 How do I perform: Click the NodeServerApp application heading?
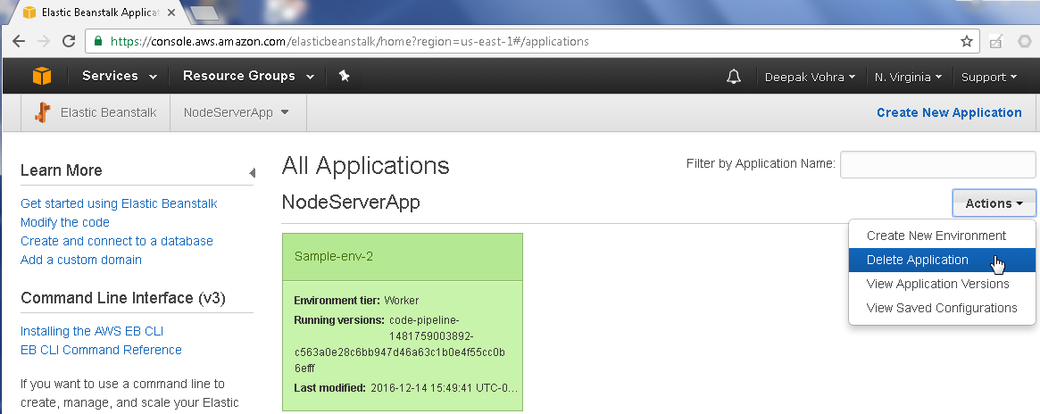coord(351,202)
